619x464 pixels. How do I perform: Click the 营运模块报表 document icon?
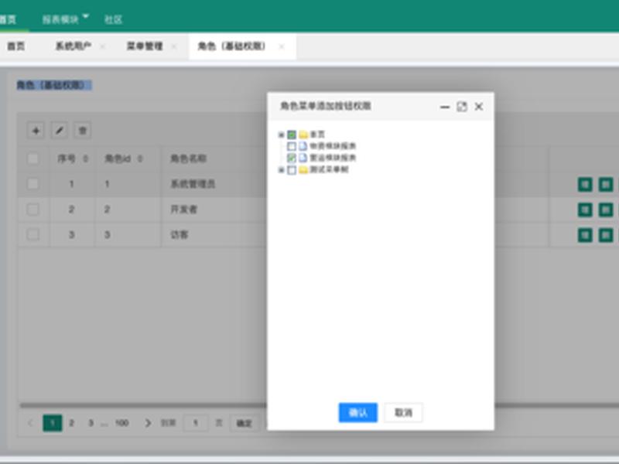(x=303, y=158)
